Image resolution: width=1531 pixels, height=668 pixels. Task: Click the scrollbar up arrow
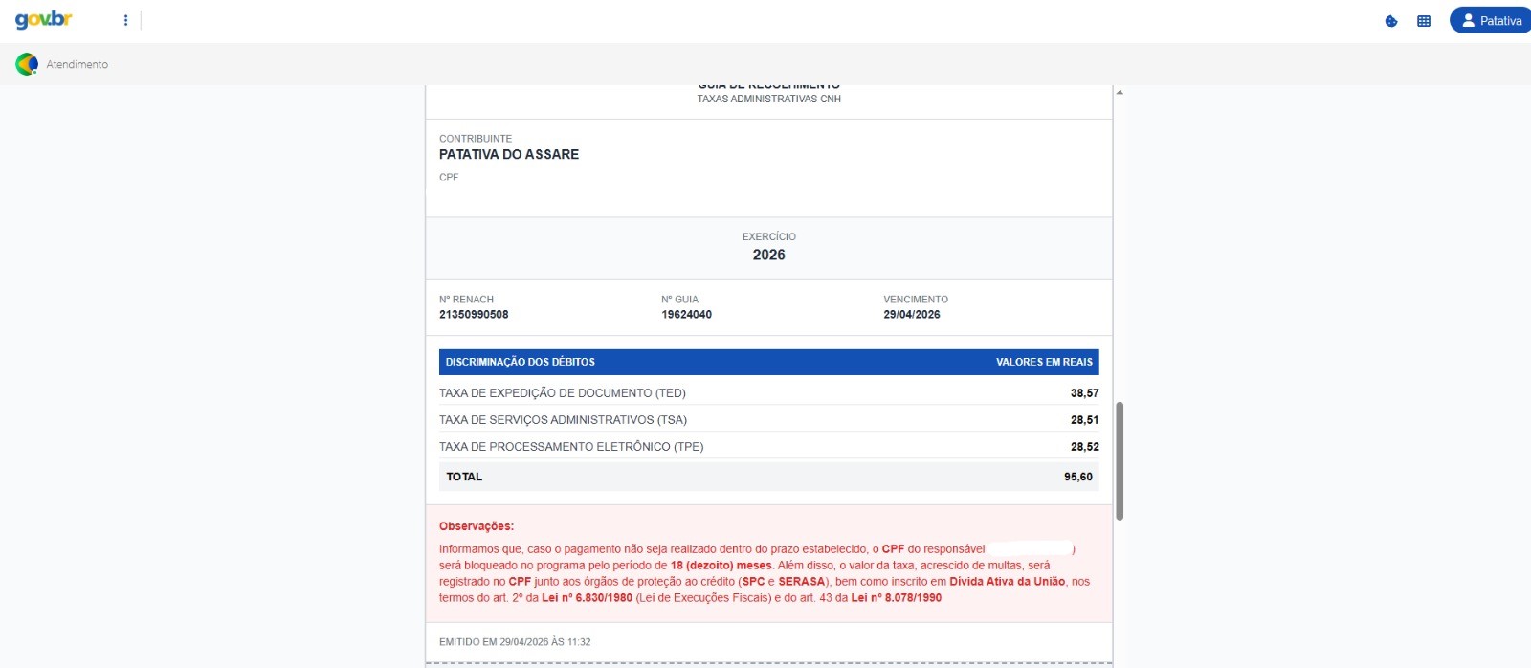pos(1120,93)
